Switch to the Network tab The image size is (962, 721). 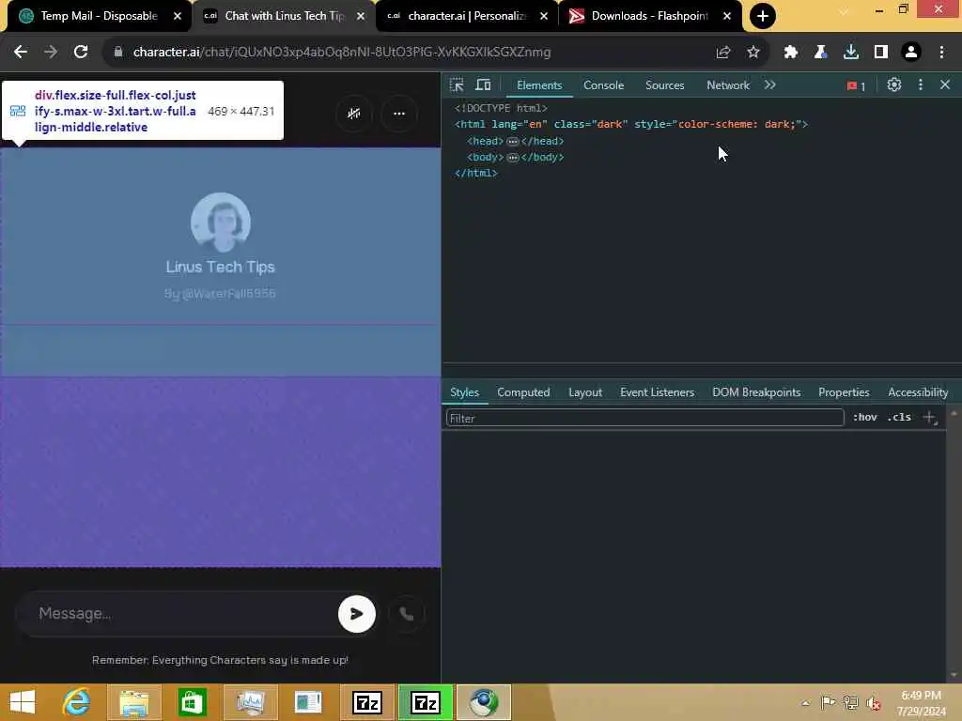tap(728, 85)
